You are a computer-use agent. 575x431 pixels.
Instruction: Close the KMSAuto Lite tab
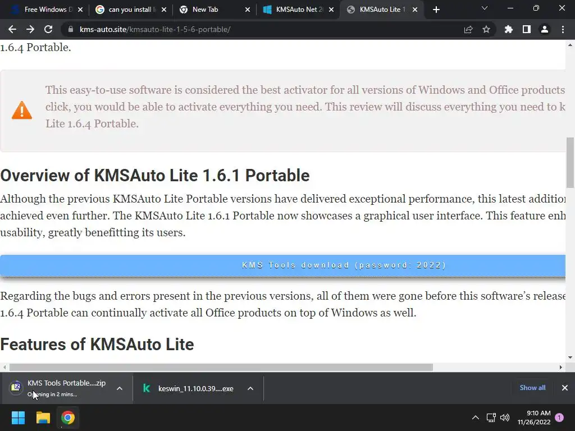tap(415, 10)
